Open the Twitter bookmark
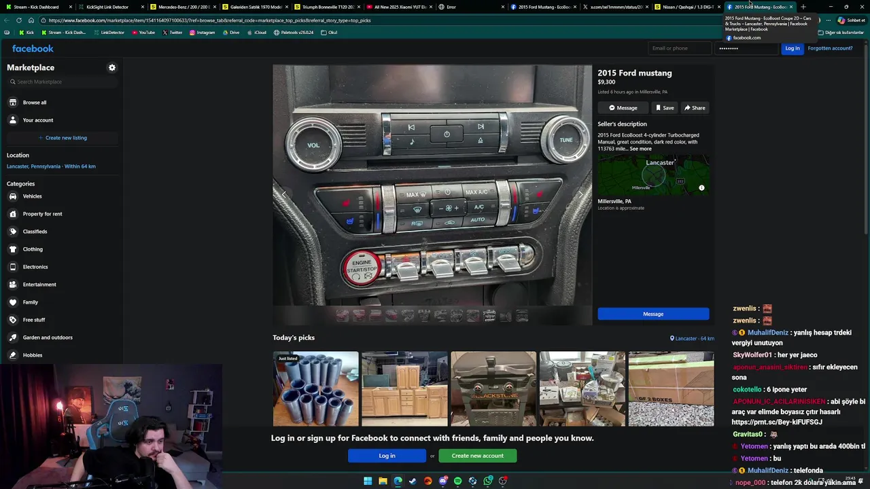The width and height of the screenshot is (870, 489). (172, 33)
